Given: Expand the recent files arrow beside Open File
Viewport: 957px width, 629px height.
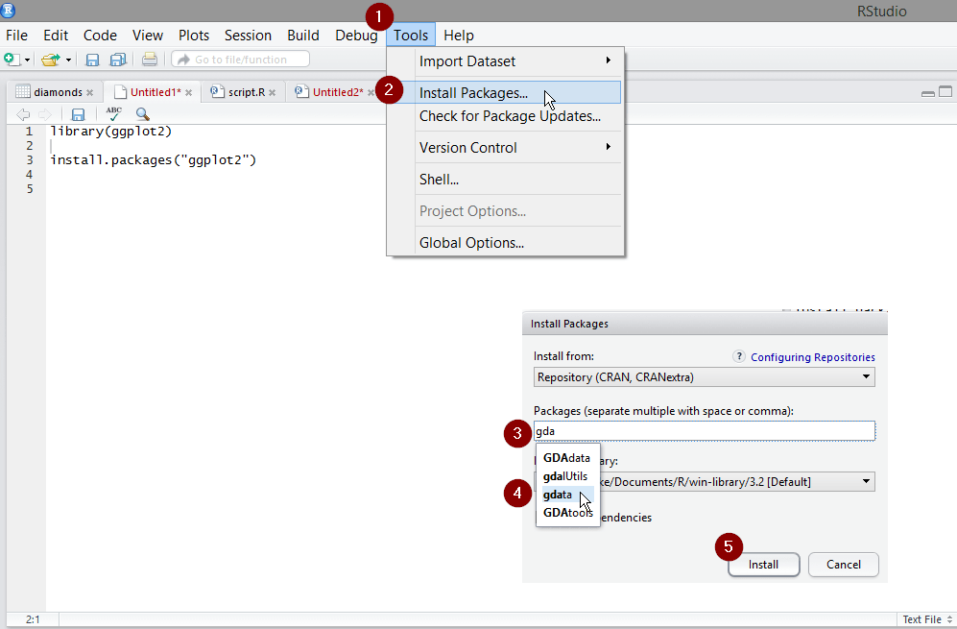Looking at the screenshot, I should 68,60.
